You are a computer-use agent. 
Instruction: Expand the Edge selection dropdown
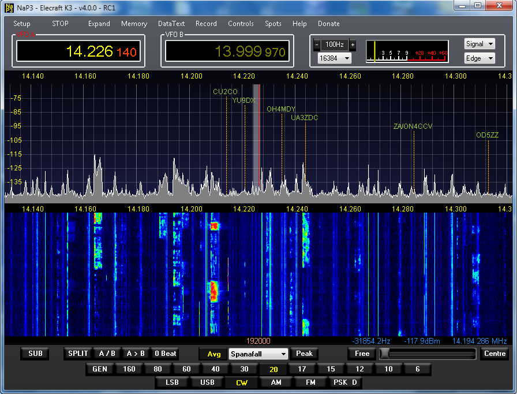479,58
